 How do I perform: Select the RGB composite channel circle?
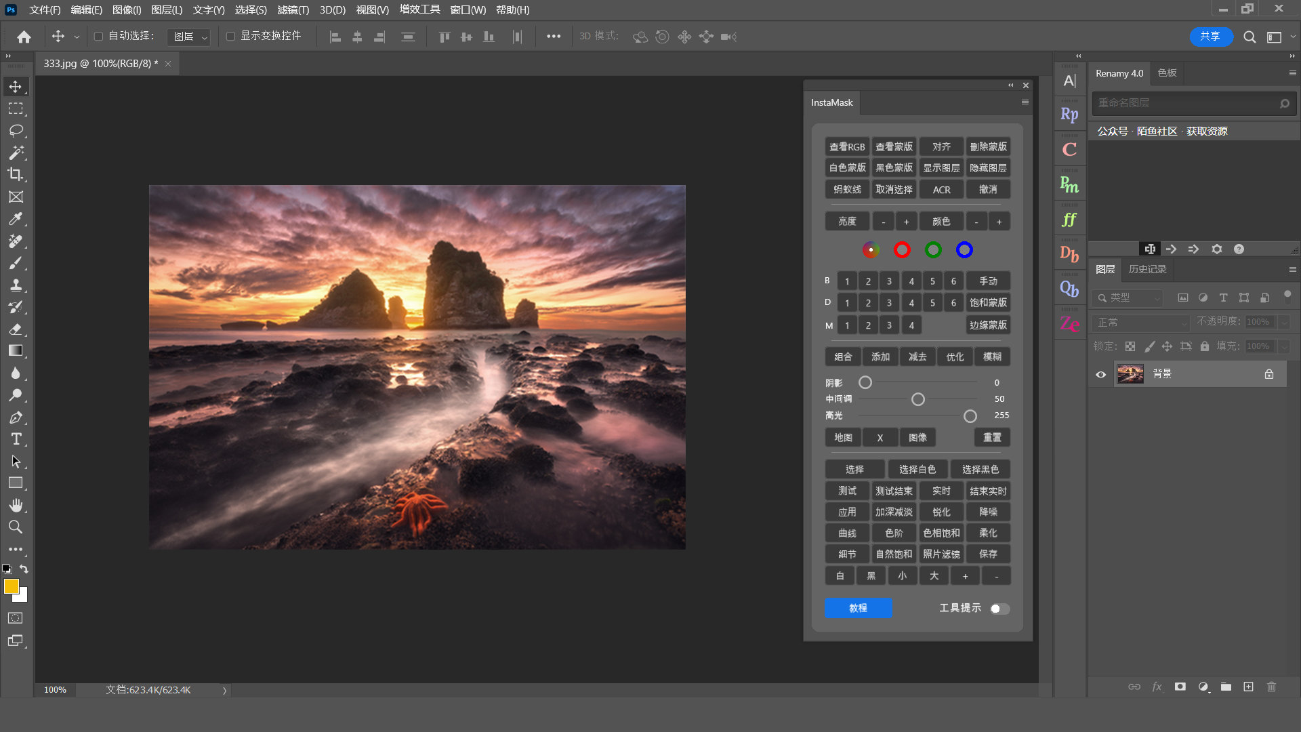(871, 250)
